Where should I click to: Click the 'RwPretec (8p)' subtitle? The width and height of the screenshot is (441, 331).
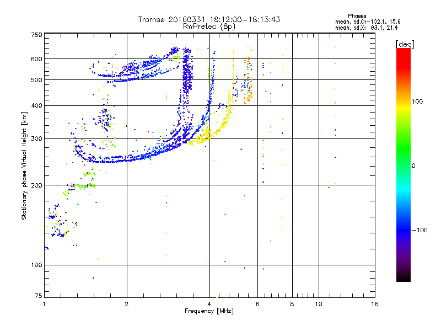tap(209, 26)
